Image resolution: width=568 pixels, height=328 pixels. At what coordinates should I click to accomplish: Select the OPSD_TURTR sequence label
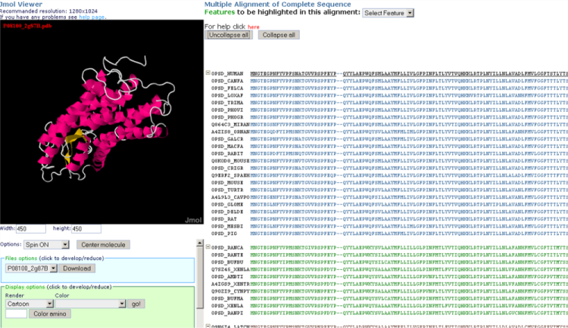point(227,190)
